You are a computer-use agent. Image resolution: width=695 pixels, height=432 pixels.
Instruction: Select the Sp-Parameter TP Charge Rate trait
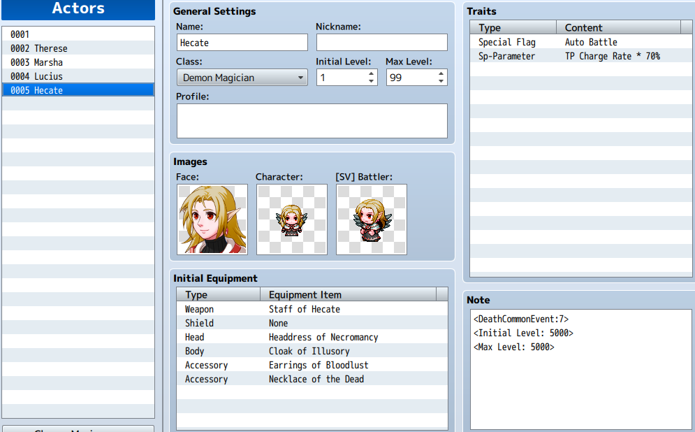point(580,56)
